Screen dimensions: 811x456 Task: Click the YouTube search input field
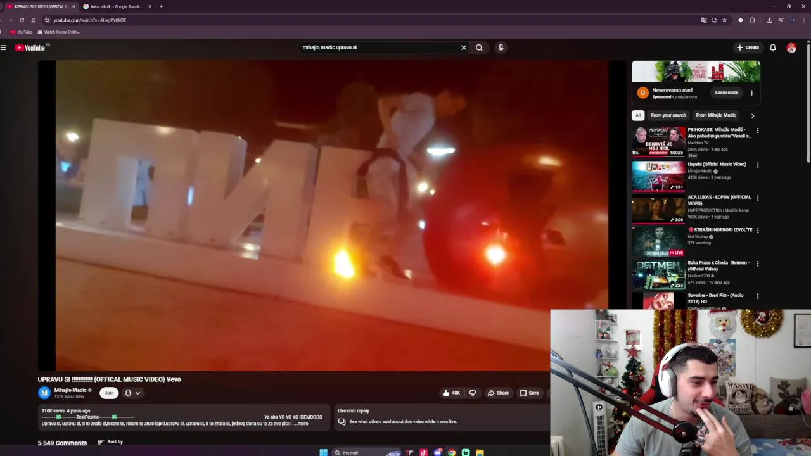coord(379,47)
